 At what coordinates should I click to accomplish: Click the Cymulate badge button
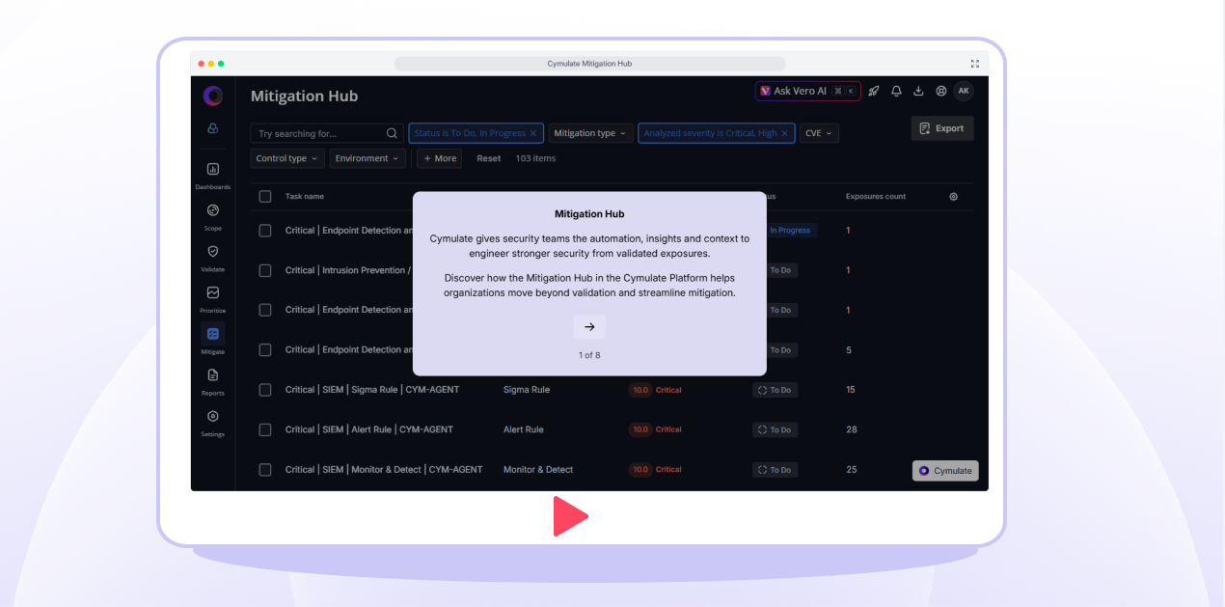point(945,471)
